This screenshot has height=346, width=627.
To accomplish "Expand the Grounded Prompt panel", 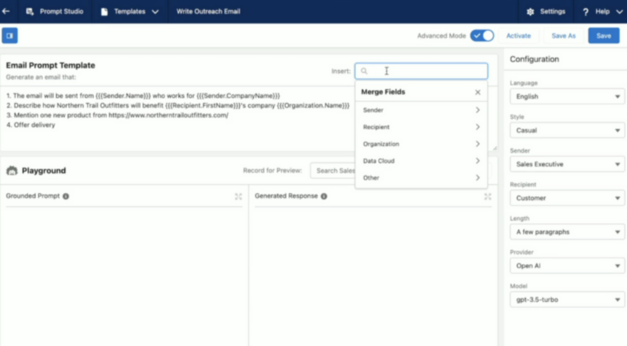I will 238,197.
